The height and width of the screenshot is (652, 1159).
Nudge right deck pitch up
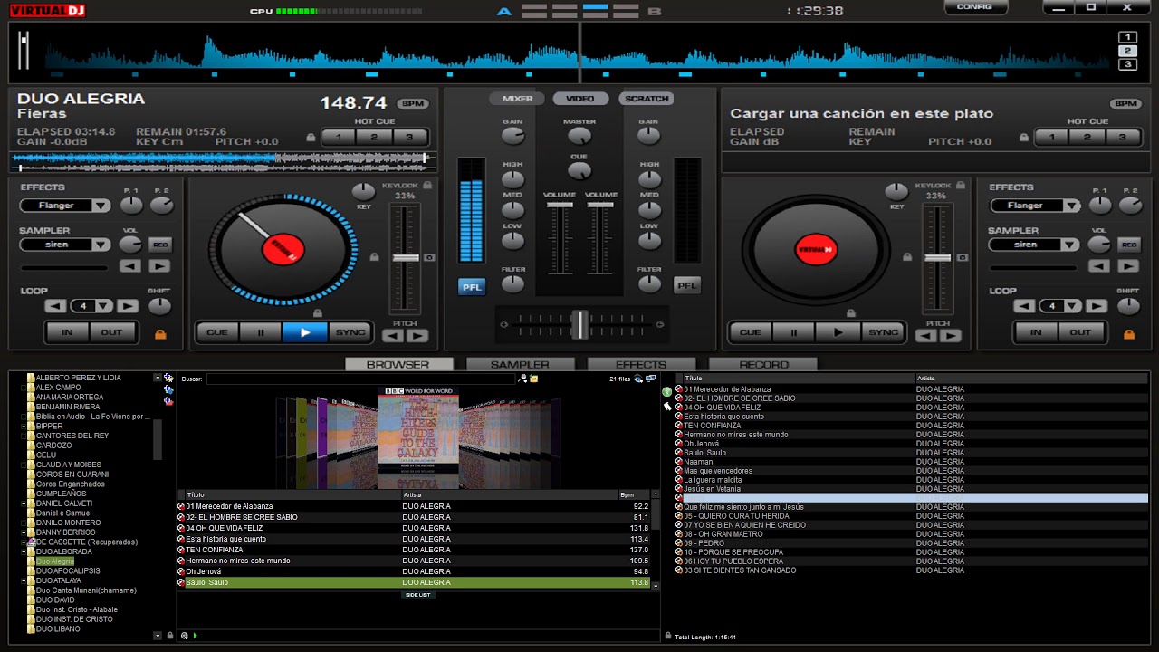pos(951,336)
